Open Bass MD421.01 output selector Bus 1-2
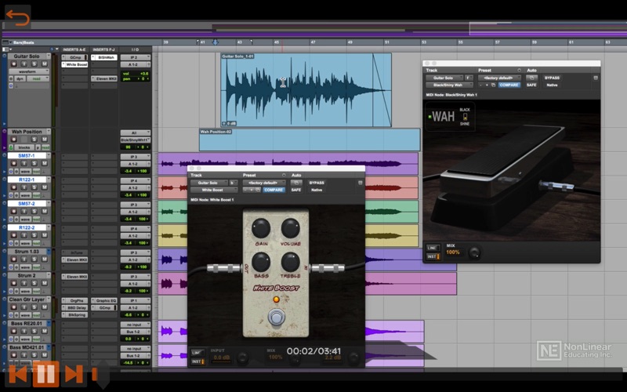 click(135, 356)
